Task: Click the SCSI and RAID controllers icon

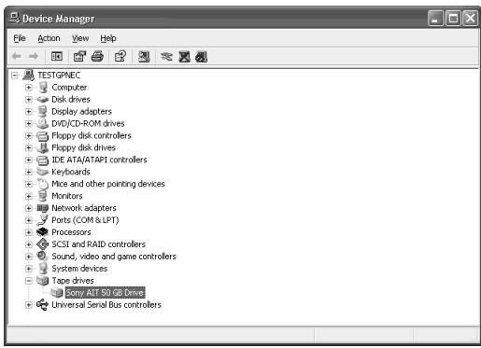Action: click(42, 244)
